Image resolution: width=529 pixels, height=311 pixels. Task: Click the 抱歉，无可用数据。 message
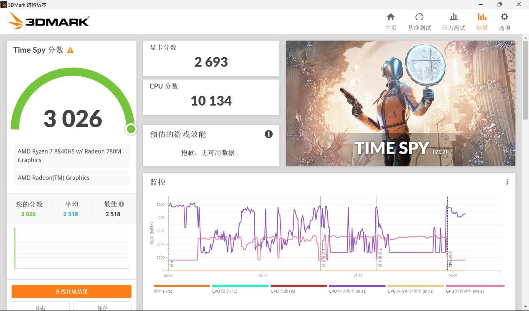211,153
